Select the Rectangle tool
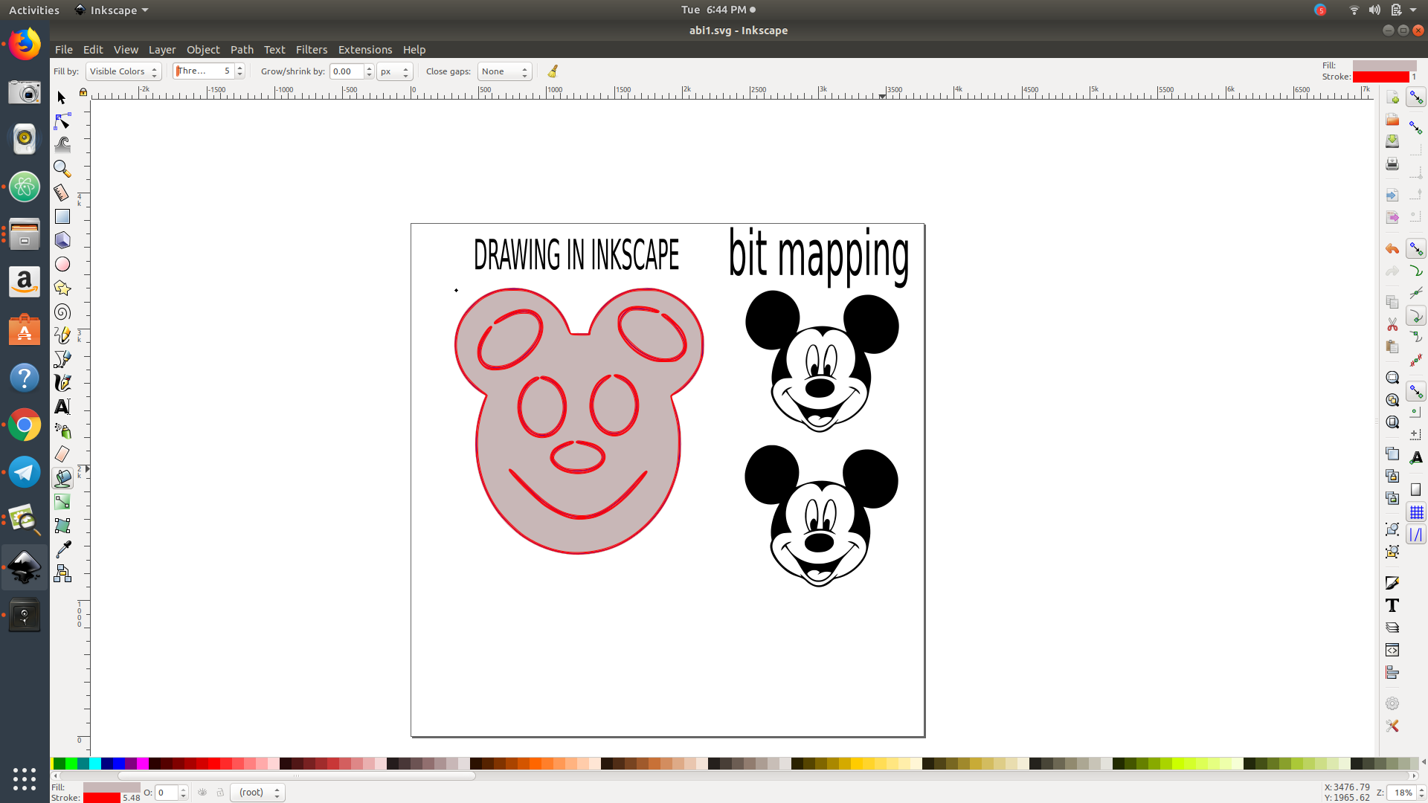Image resolution: width=1428 pixels, height=803 pixels. coord(62,216)
